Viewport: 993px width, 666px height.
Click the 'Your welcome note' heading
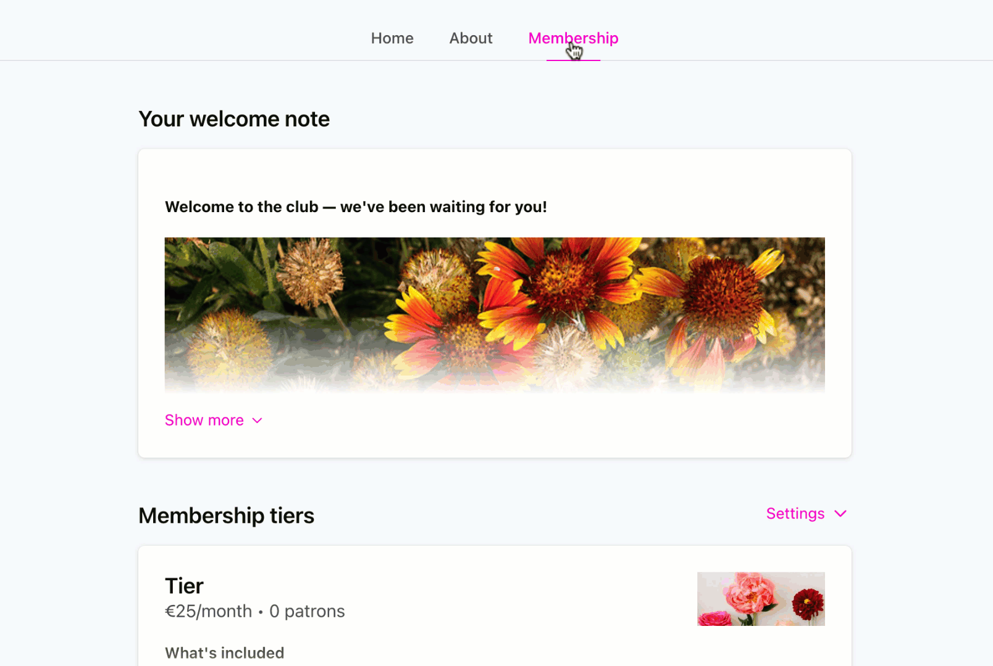click(234, 119)
